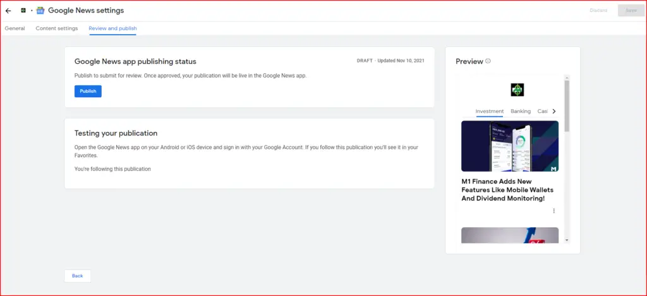
Task: Open the three-dot menu under M1 Finance article
Action: (x=553, y=211)
